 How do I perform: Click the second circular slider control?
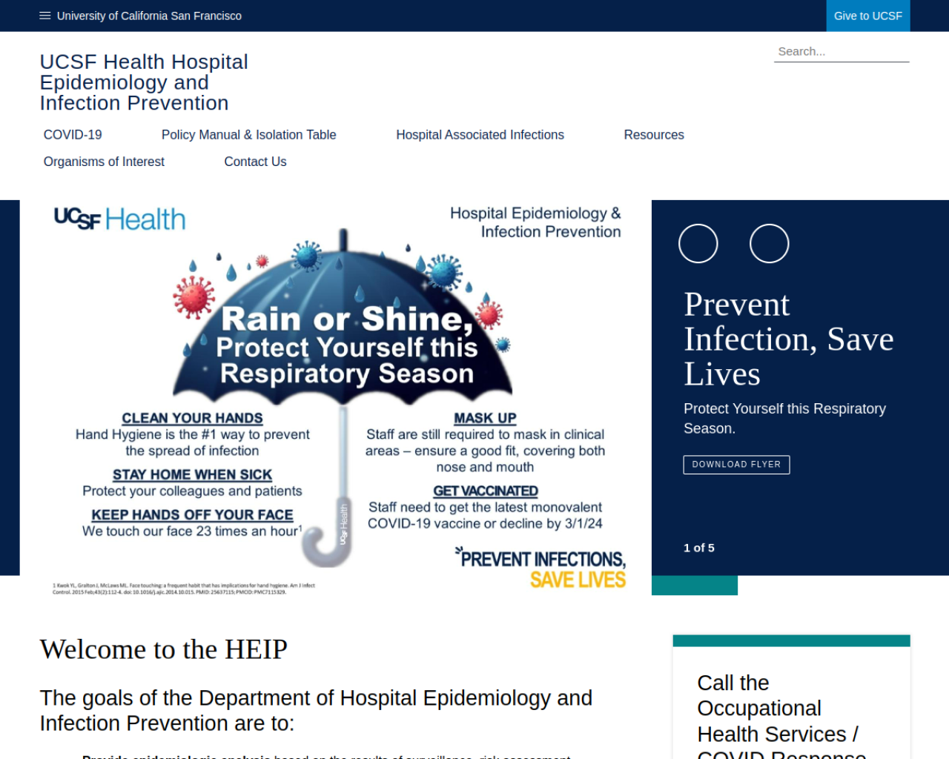[770, 243]
